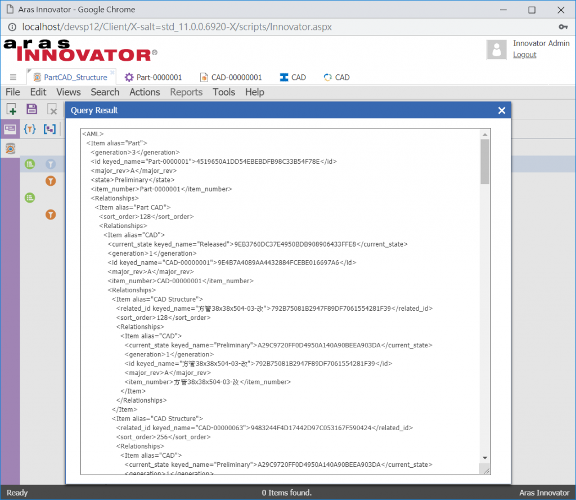Switch to the CAD-00000001 tab
576x500 pixels.
coord(231,77)
